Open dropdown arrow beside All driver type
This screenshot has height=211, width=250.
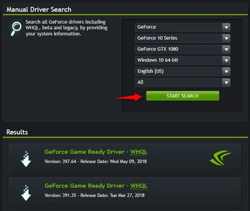[x=226, y=83]
